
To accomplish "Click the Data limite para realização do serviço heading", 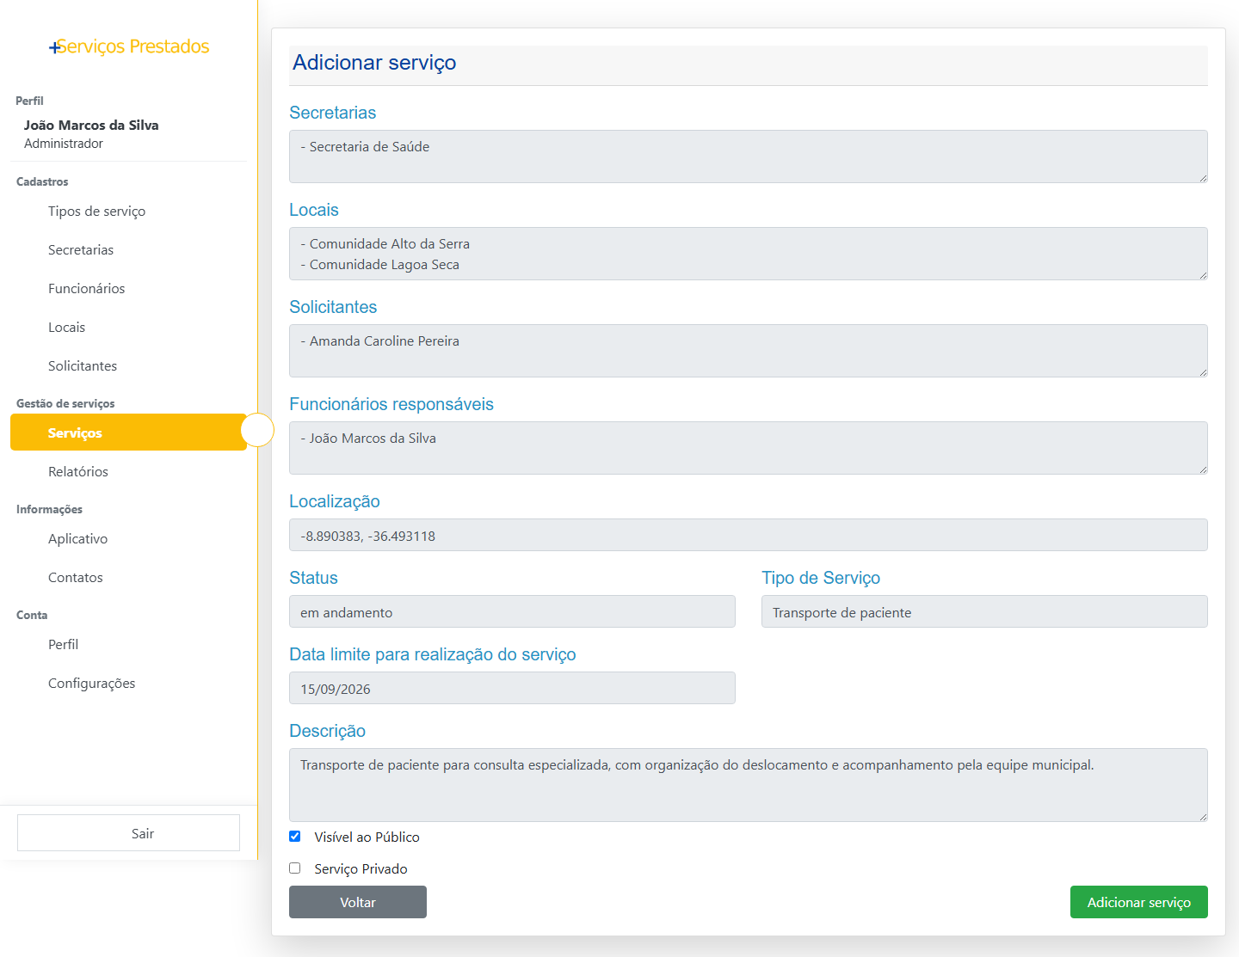I will click(x=433, y=654).
